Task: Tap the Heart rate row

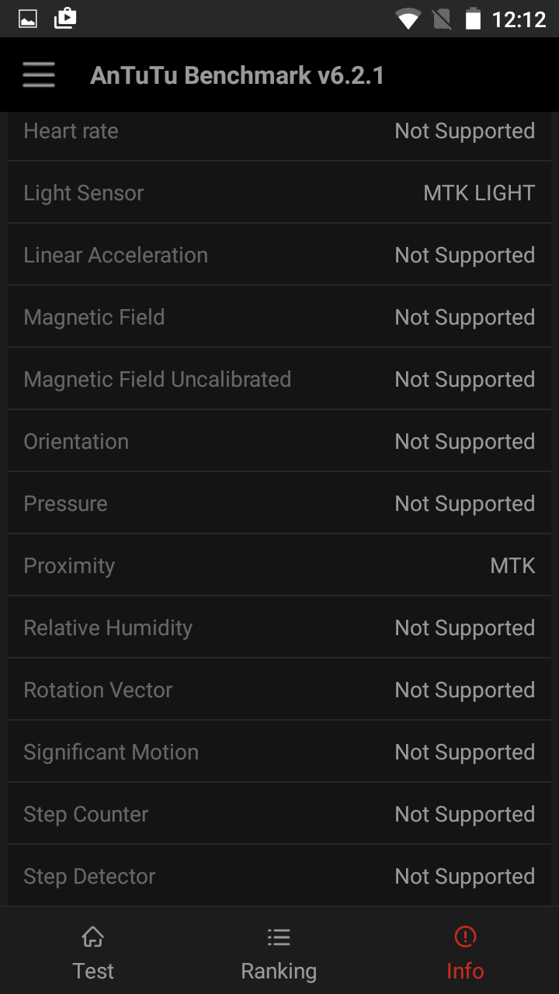Action: point(279,131)
